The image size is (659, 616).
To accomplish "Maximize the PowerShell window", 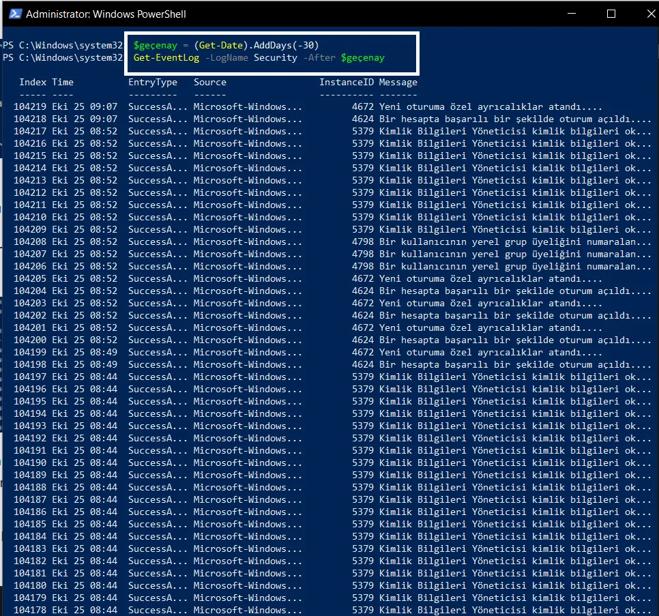I will (611, 14).
